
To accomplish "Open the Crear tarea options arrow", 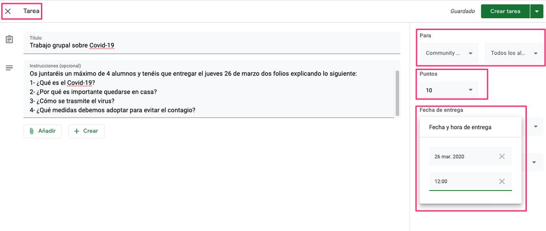I will pos(536,11).
